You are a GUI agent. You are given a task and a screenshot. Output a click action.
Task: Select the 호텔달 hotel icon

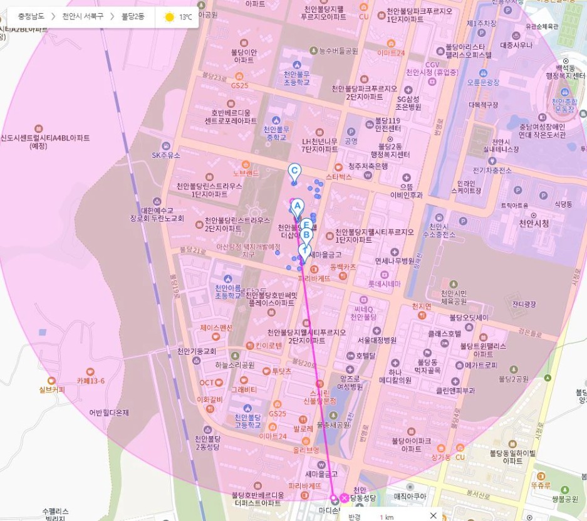coord(350,356)
